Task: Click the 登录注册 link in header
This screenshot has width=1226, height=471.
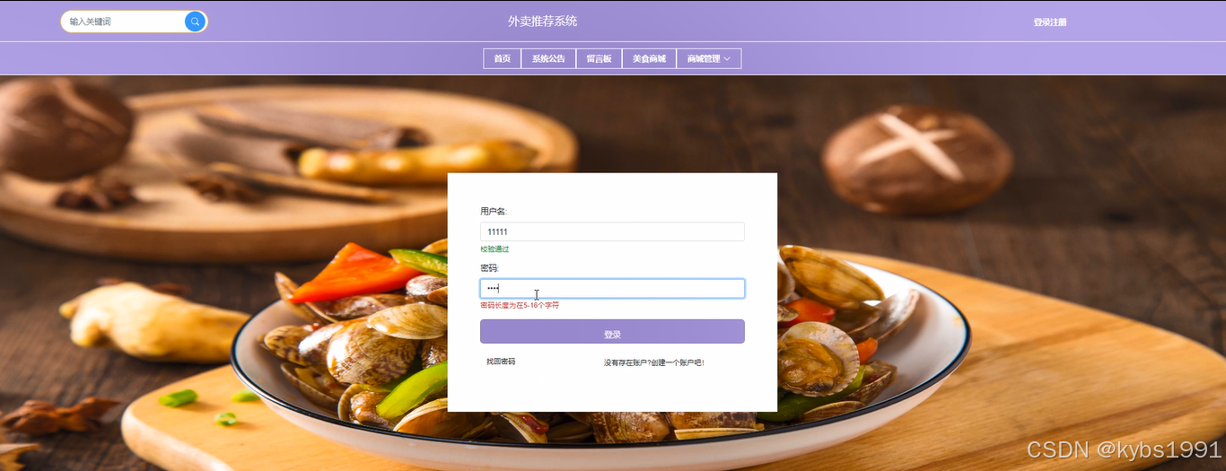Action: [x=1049, y=22]
